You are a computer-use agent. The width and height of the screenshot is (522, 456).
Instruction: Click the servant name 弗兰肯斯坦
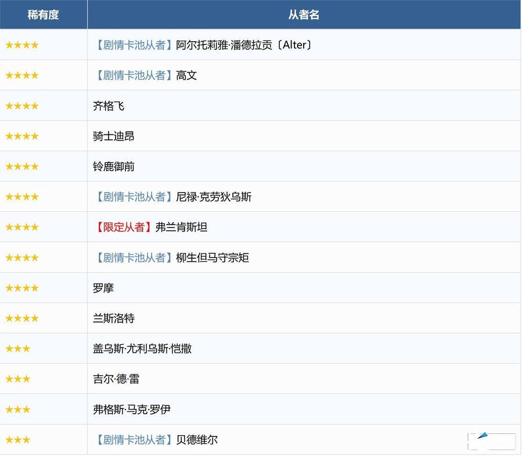tap(181, 227)
